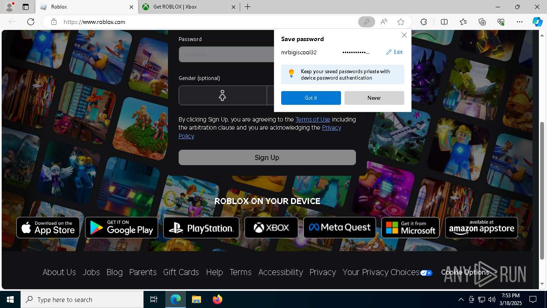Add this page to favorites star
This screenshot has width=547, height=308.
400,22
